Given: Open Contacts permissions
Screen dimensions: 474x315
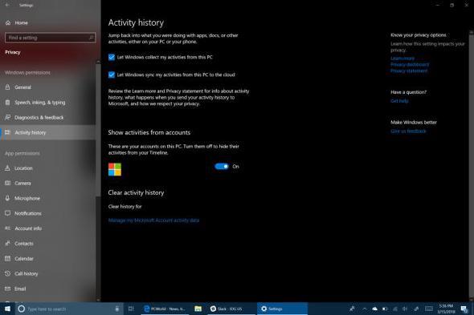Looking at the screenshot, I should 48,244.
